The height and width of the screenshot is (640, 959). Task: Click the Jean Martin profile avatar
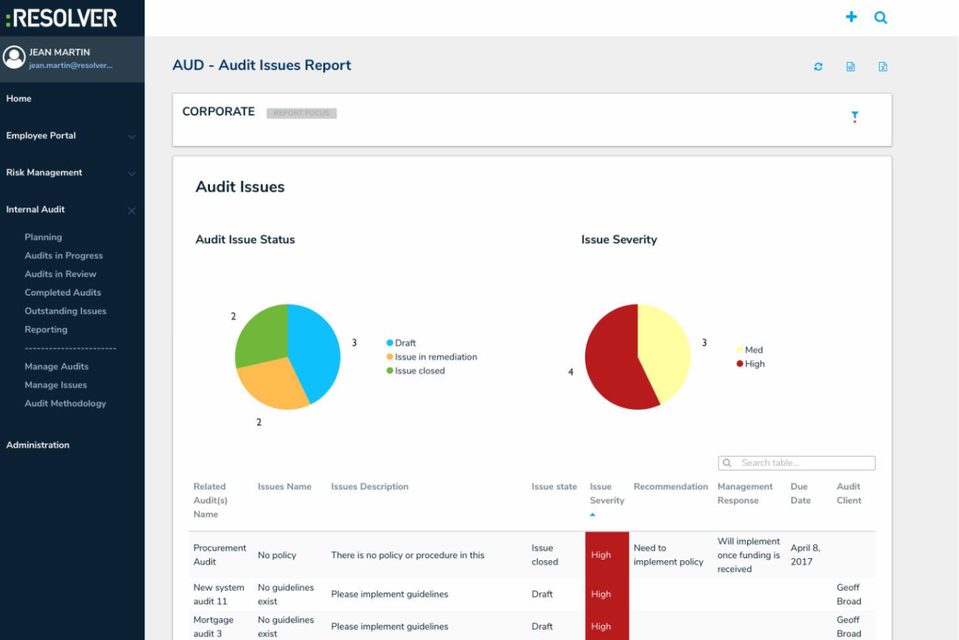[x=14, y=58]
